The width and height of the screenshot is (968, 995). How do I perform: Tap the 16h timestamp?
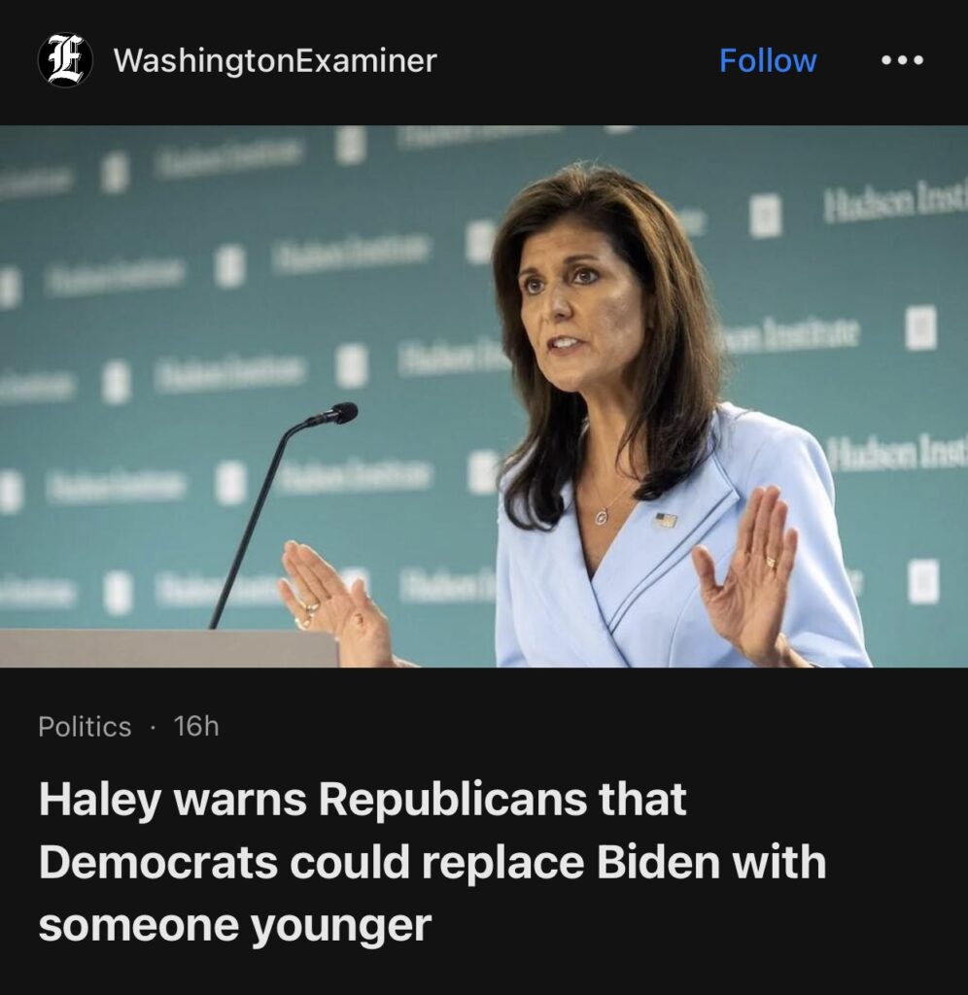coord(196,726)
